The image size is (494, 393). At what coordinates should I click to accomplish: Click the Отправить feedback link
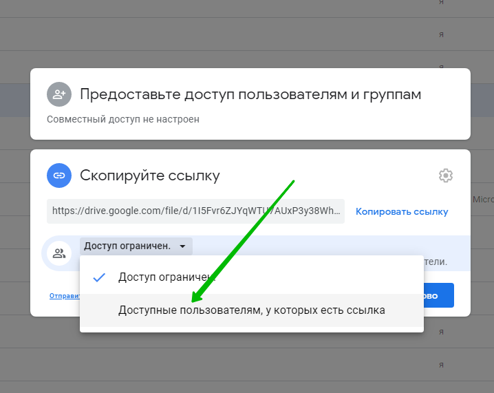coord(65,296)
